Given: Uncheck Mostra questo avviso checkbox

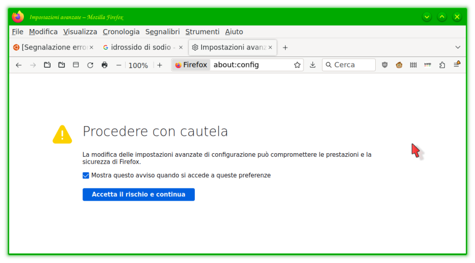Looking at the screenshot, I should click(x=85, y=175).
